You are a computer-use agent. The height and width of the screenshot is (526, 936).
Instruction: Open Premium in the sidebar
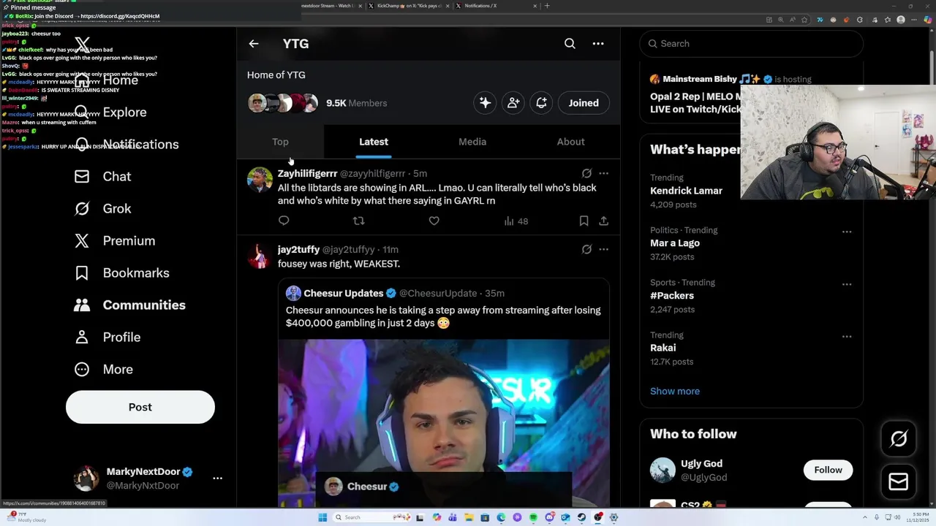(x=116, y=241)
